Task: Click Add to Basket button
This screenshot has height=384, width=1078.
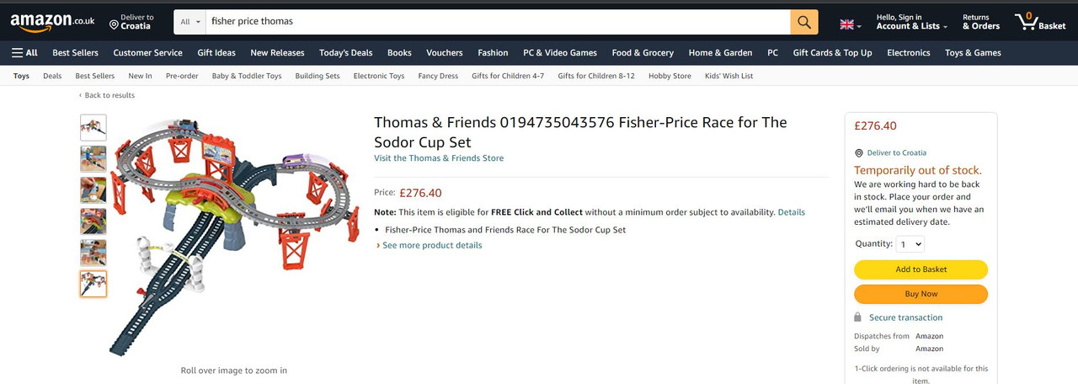Action: click(921, 269)
